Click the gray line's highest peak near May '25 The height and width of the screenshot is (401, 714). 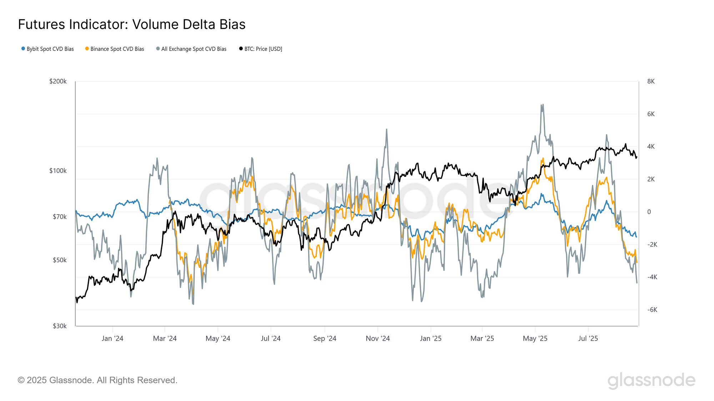click(542, 105)
